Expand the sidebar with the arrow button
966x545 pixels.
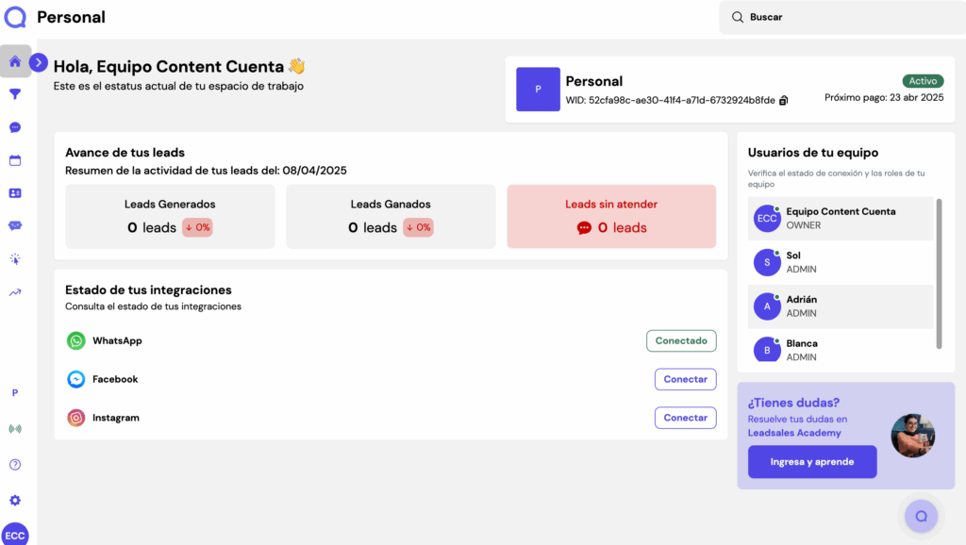tap(39, 62)
